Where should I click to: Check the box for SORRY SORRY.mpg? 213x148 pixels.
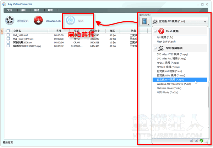8,46
